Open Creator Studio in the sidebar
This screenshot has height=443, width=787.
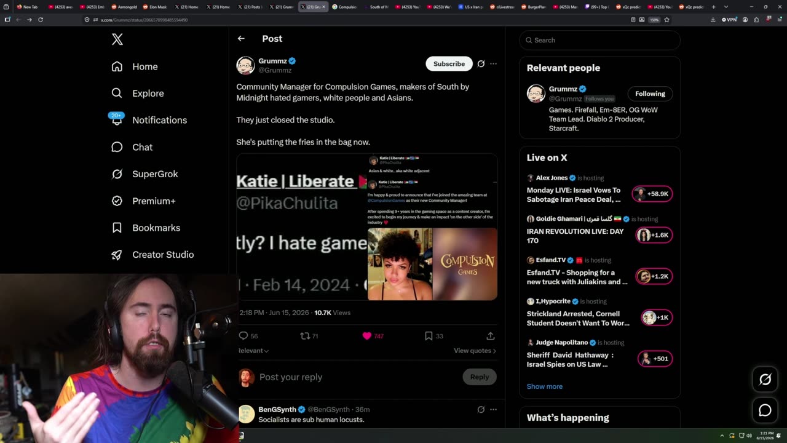point(152,255)
